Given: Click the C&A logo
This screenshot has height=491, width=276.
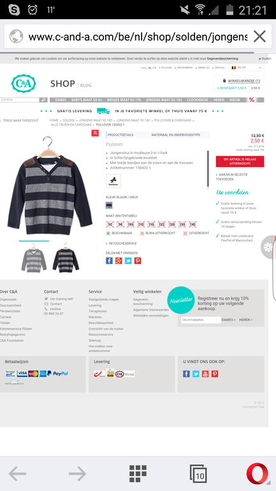Looking at the screenshot, I should [24, 84].
